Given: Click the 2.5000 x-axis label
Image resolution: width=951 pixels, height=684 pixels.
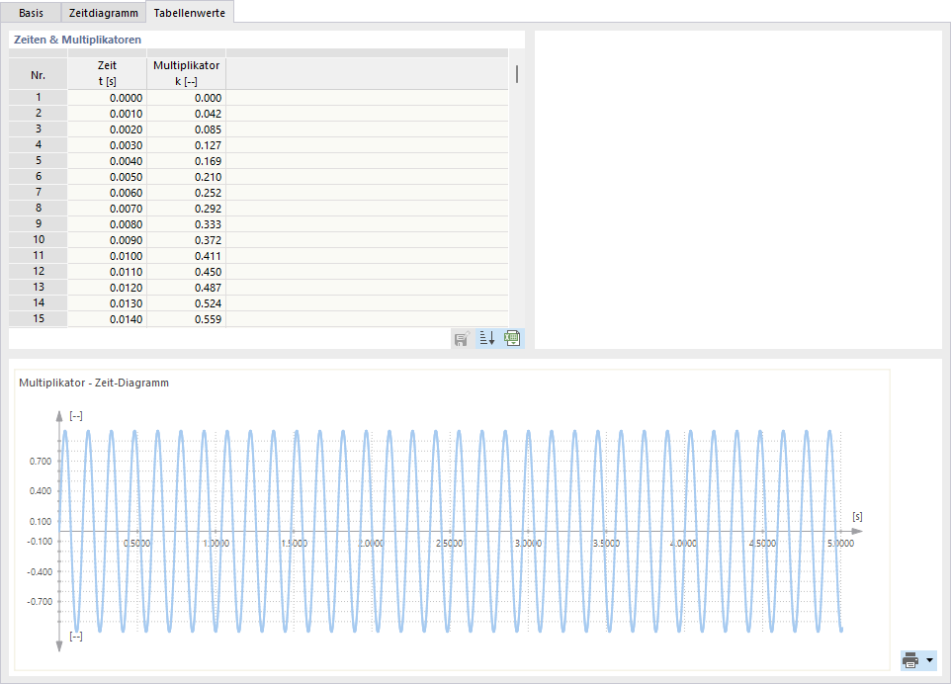Looking at the screenshot, I should tap(450, 543).
